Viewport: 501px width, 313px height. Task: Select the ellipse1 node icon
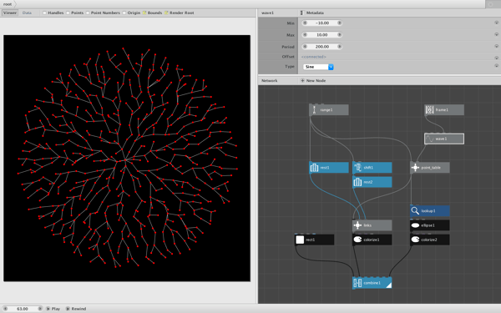point(415,225)
